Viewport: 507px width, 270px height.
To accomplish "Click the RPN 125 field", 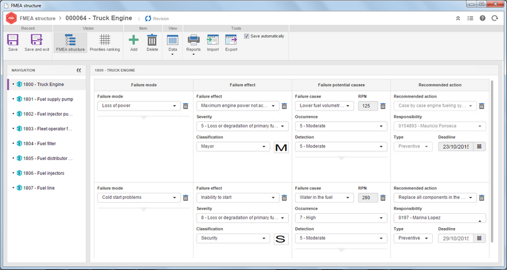I will click(x=368, y=106).
